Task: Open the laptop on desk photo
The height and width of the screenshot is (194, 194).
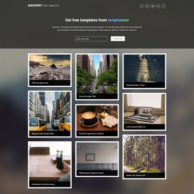Action: [x=144, y=112]
